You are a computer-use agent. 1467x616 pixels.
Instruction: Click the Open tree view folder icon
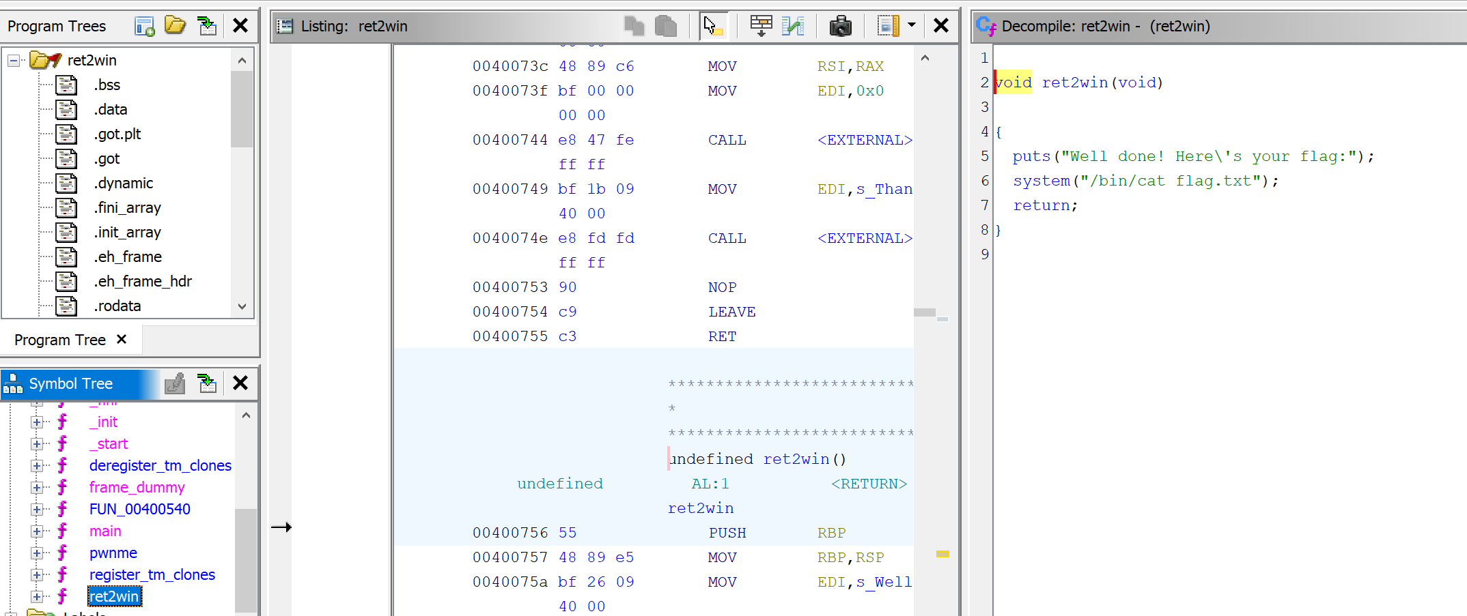point(175,26)
